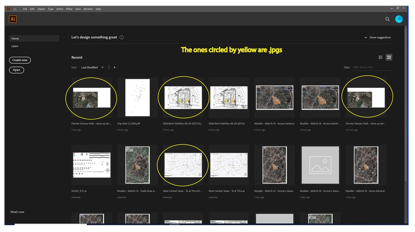Click the Open button
The width and height of the screenshot is (415, 232).
(17, 70)
